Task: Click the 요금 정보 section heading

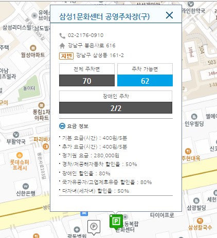Action: (x=78, y=126)
